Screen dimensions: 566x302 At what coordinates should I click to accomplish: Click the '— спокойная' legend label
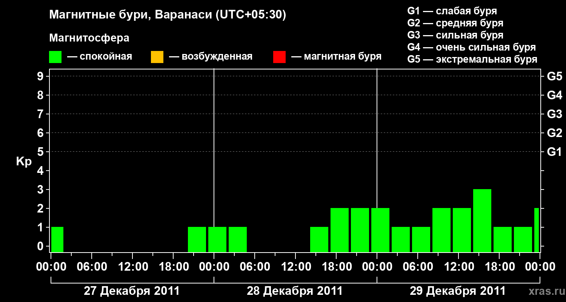click(x=100, y=57)
